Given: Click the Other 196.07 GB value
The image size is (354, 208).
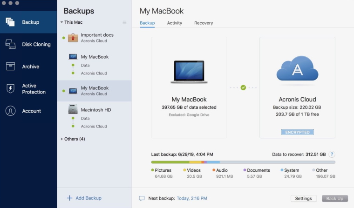Looking at the screenshot, I should click(326, 176).
